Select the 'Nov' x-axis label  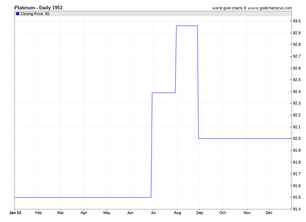click(x=247, y=213)
